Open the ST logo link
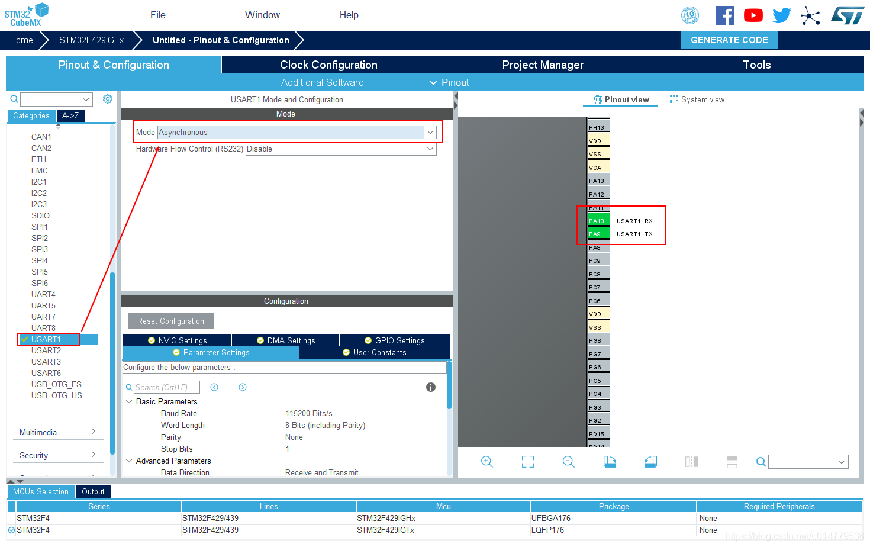The height and width of the screenshot is (547, 870). point(848,15)
